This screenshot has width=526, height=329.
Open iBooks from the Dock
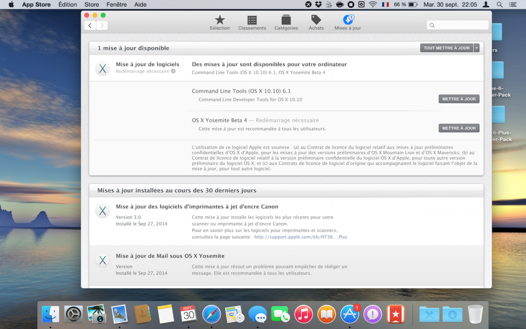coord(327,315)
